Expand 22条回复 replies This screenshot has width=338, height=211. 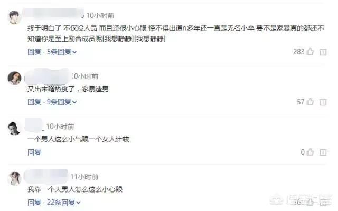[64, 202]
